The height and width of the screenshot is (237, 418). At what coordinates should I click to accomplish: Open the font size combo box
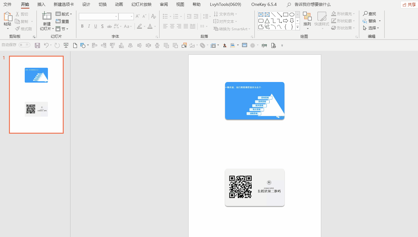click(x=126, y=16)
